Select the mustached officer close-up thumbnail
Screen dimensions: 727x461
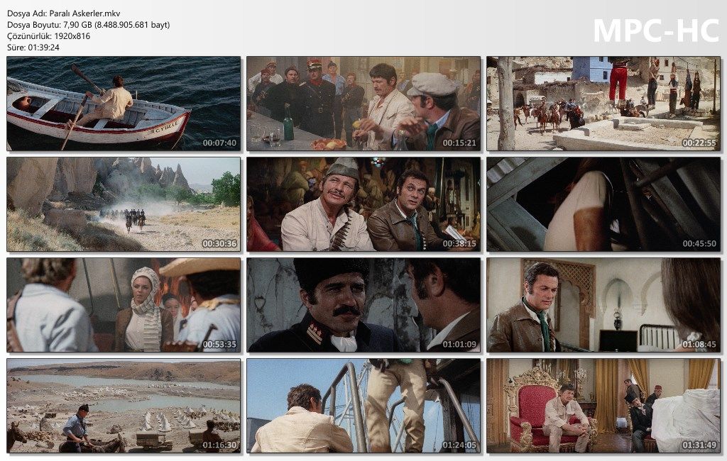[363, 305]
